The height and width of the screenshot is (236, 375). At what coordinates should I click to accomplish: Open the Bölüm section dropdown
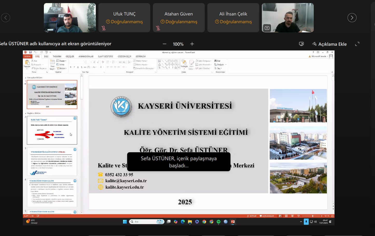pyautogui.click(x=62, y=68)
